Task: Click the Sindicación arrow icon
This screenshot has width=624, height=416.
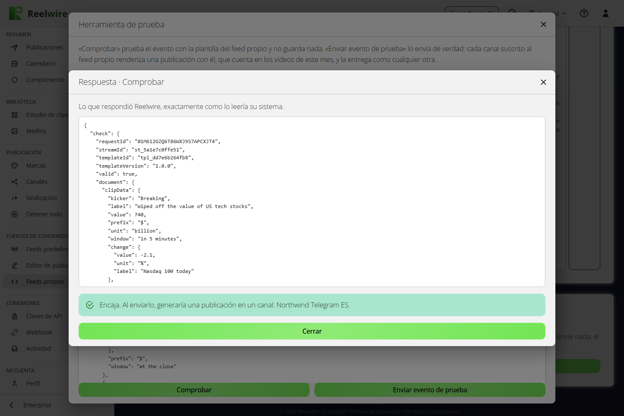Action: point(15,198)
